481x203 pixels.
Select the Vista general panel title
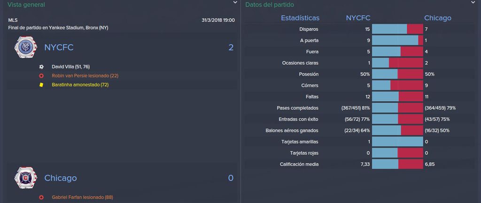point(26,5)
